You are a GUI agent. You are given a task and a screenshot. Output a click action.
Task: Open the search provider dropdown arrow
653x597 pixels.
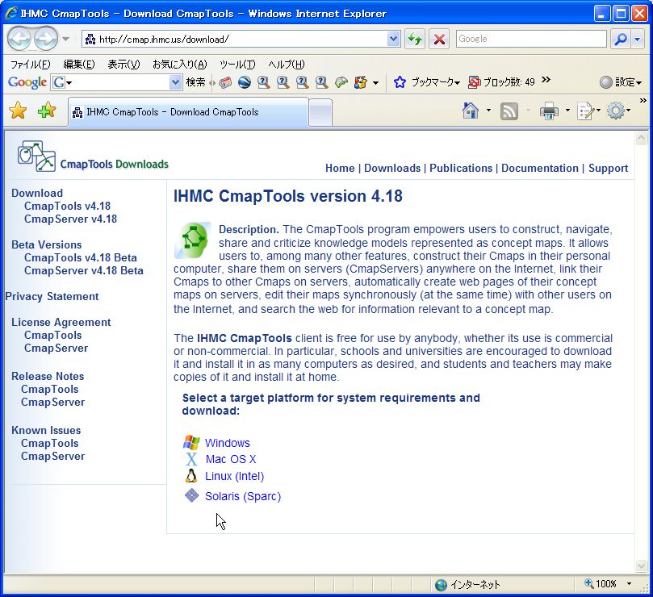(637, 40)
